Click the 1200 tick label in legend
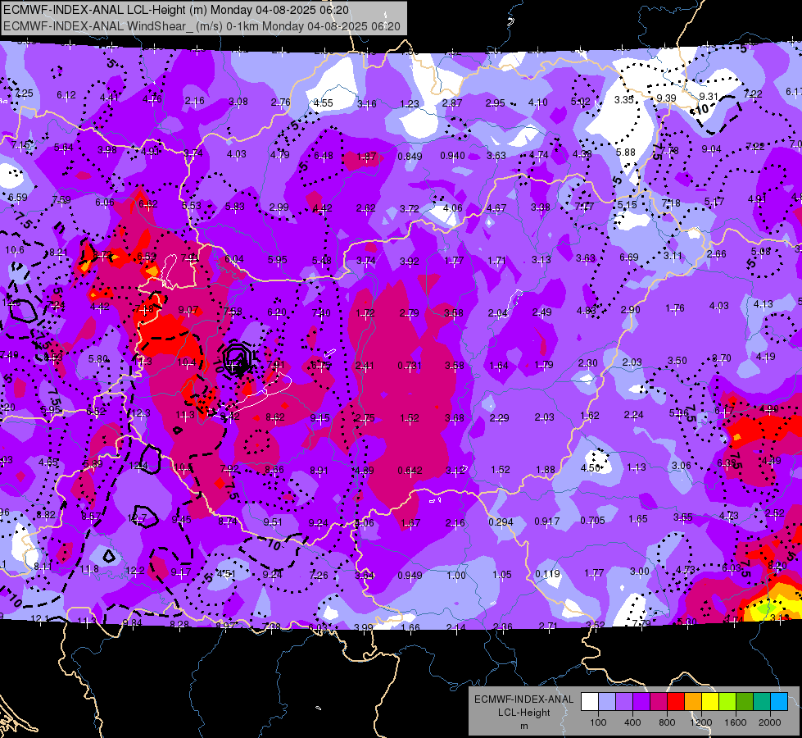 tap(700, 722)
